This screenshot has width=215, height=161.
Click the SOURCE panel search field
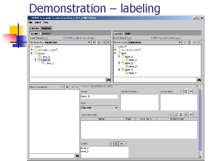(68, 80)
